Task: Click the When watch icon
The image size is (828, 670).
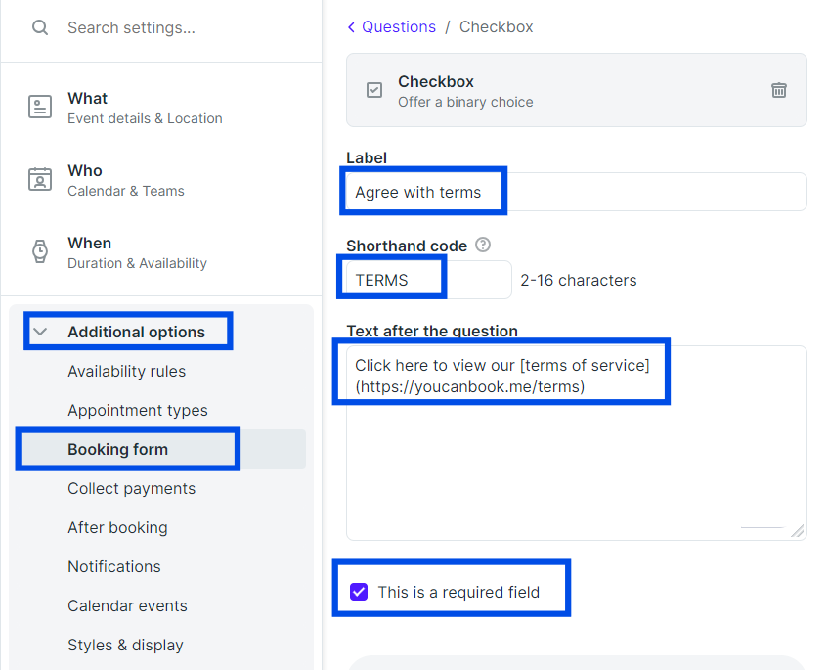Action: coord(40,251)
